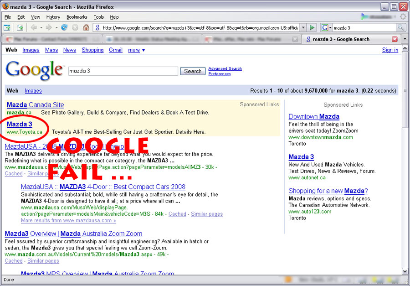
Task: Open the list all tabs dropdown
Action: pyautogui.click(x=405, y=39)
